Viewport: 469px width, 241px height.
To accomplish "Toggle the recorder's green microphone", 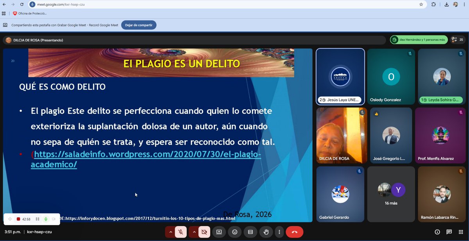I will [45, 219].
